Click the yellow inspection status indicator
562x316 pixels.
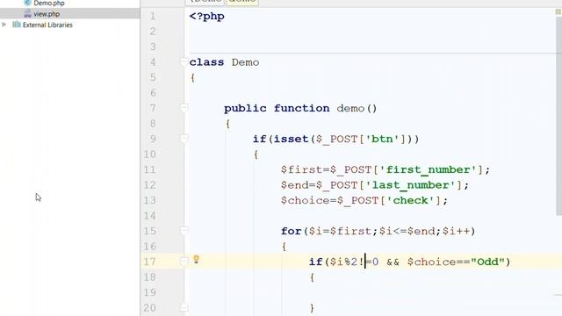pos(558,11)
